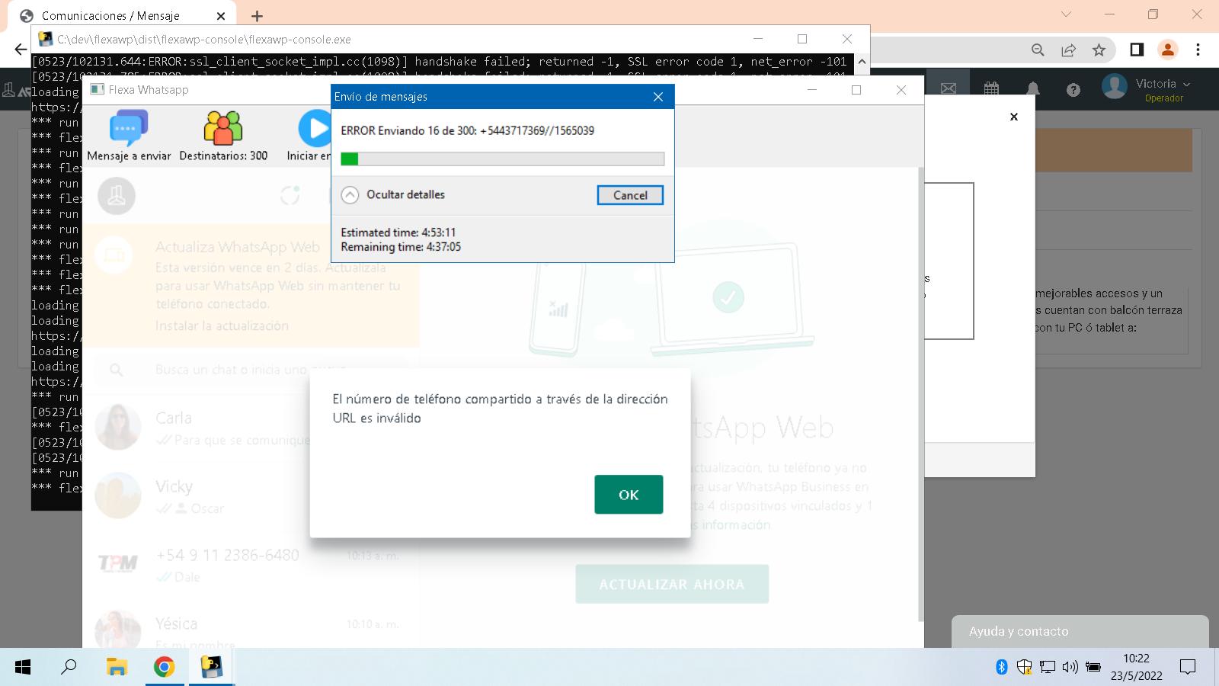
Task: Open Mensaje a enviar tool
Action: 129,136
